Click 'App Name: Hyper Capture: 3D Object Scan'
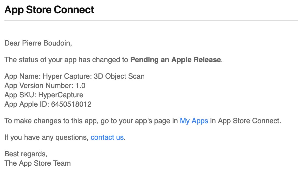298x176 pixels. pyautogui.click(x=75, y=76)
